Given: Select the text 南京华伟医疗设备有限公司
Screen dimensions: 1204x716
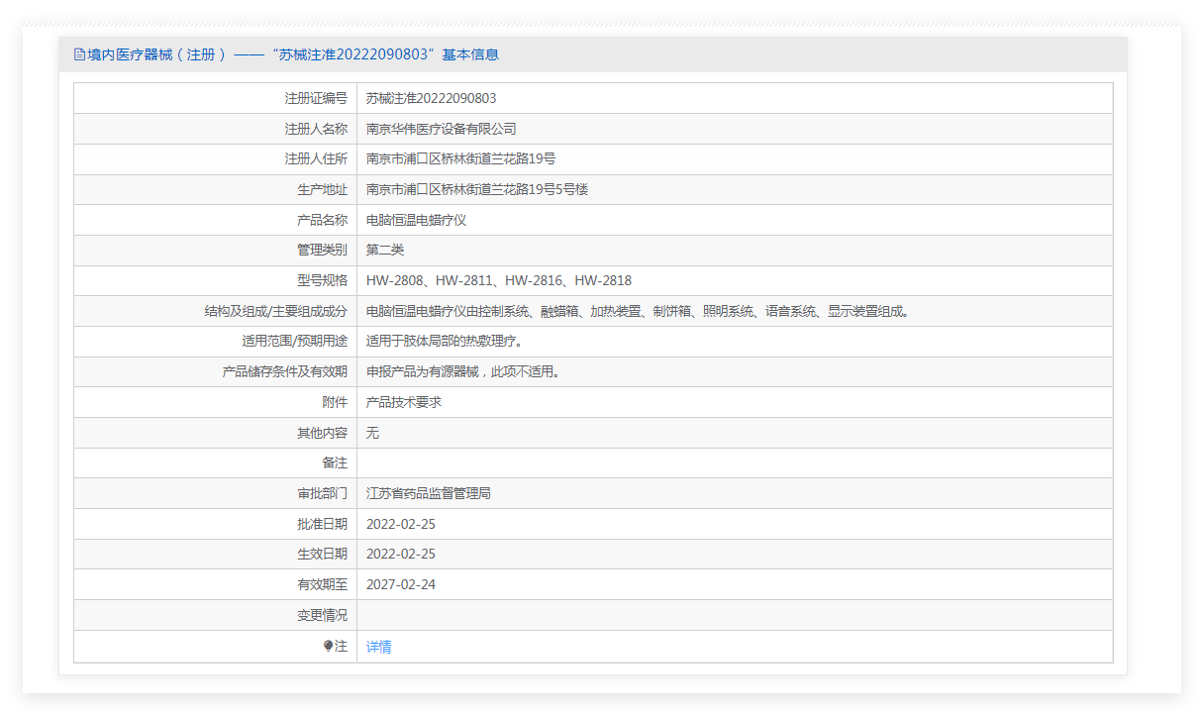Looking at the screenshot, I should tap(442, 129).
